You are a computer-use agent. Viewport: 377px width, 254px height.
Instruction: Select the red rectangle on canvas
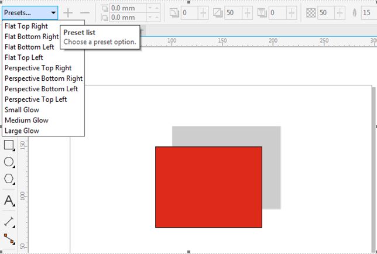[x=208, y=187]
